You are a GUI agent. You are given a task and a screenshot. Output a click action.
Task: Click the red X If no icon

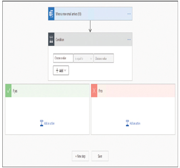94,91
